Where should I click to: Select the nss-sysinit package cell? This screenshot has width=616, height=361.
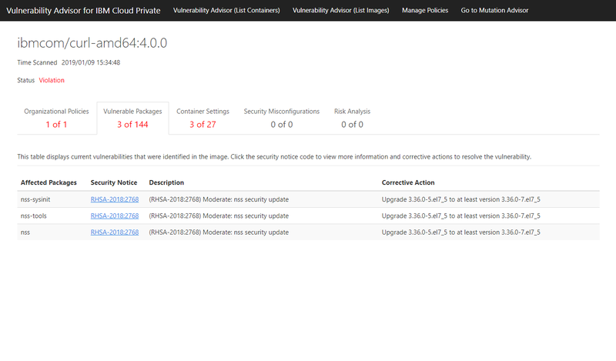(35, 199)
